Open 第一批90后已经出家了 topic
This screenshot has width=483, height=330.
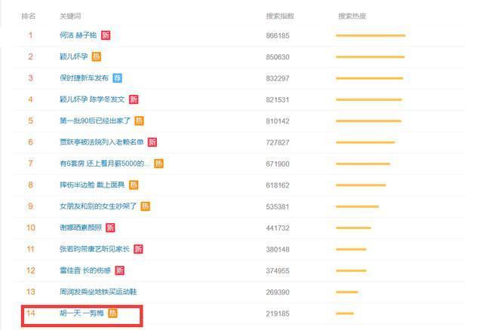[95, 121]
